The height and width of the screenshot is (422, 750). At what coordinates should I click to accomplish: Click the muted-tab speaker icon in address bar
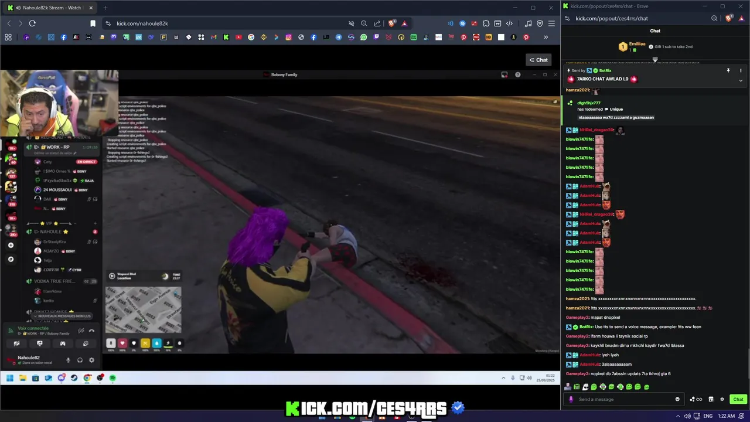pos(351,23)
